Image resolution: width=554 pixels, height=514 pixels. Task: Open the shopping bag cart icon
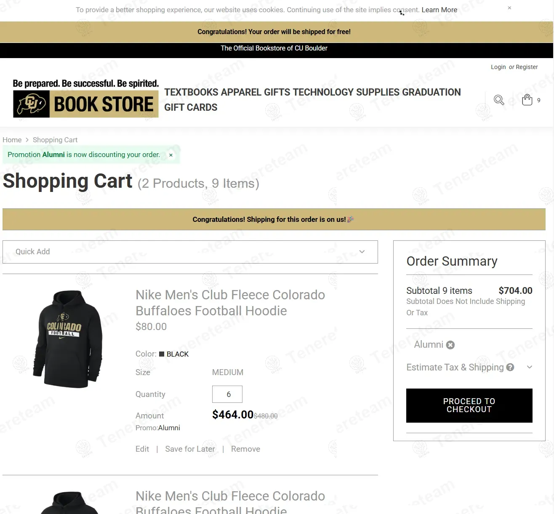(x=527, y=100)
